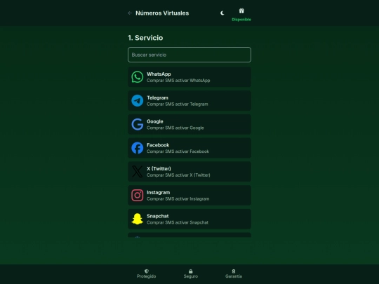The height and width of the screenshot is (284, 379).
Task: Open the gift icon labeled Disponible
Action: click(x=241, y=11)
